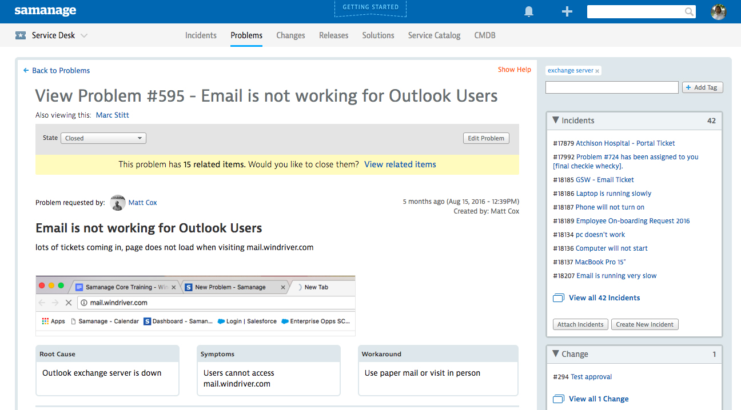This screenshot has width=741, height=410.
Task: Click the Symptoms text about mail.windriver.com
Action: click(x=239, y=379)
